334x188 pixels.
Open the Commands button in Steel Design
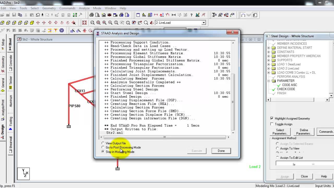coord(326,132)
